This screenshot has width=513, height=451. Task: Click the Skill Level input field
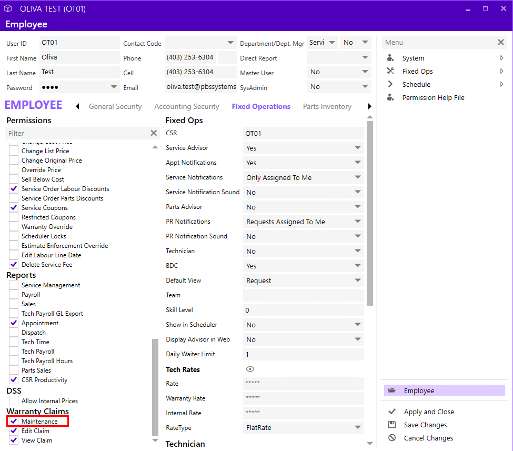[303, 310]
